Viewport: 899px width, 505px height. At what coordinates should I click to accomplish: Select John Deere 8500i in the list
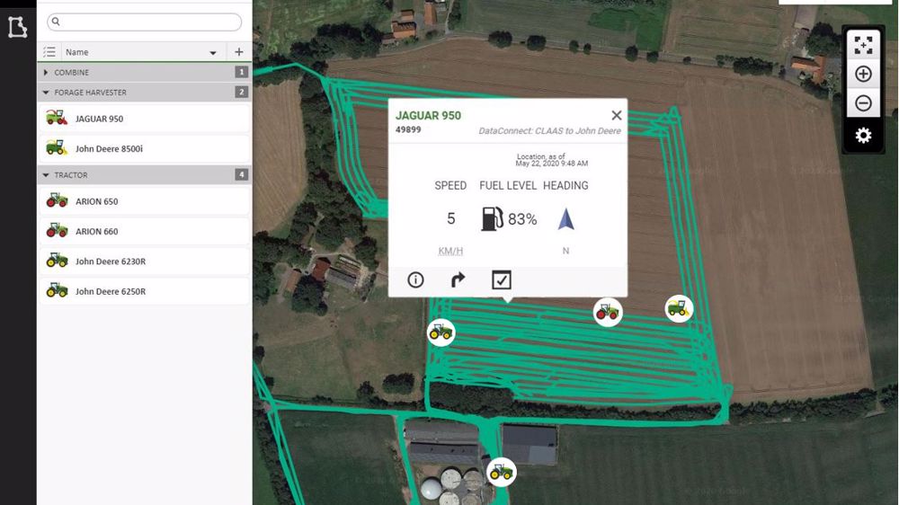pyautogui.click(x=145, y=148)
